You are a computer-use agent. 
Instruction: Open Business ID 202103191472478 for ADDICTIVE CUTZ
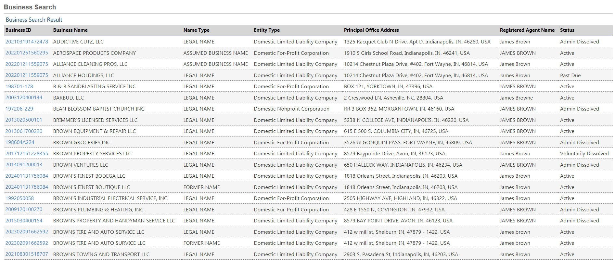click(x=27, y=42)
